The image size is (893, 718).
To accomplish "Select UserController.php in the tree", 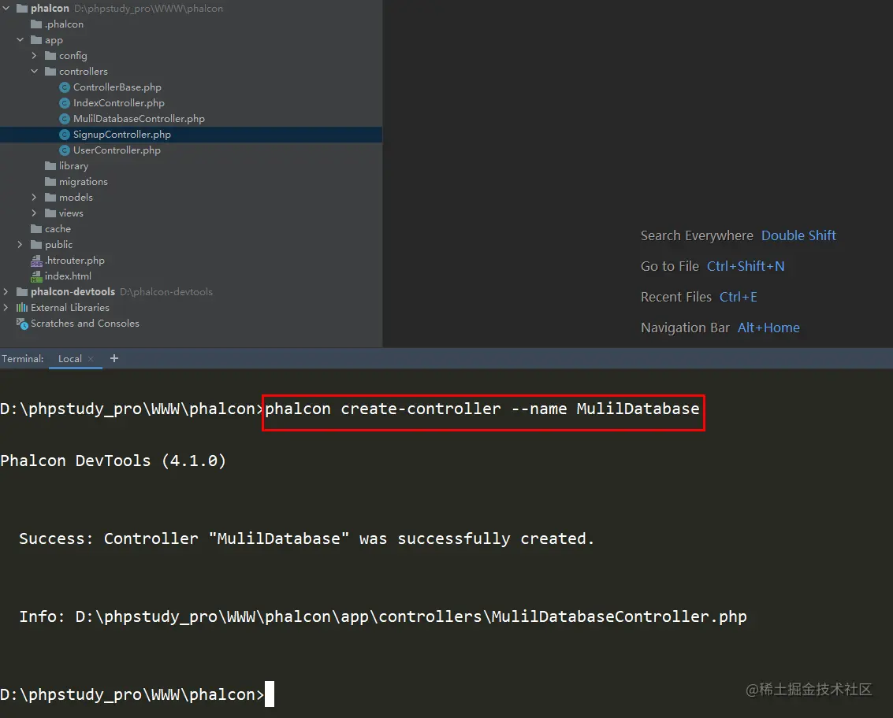I will tap(116, 150).
